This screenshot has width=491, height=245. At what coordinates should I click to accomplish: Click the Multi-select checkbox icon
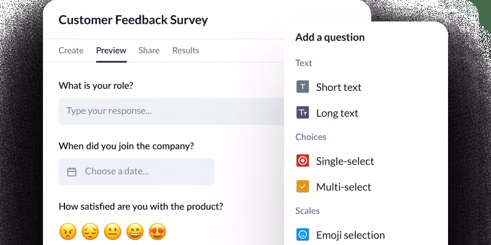(303, 186)
